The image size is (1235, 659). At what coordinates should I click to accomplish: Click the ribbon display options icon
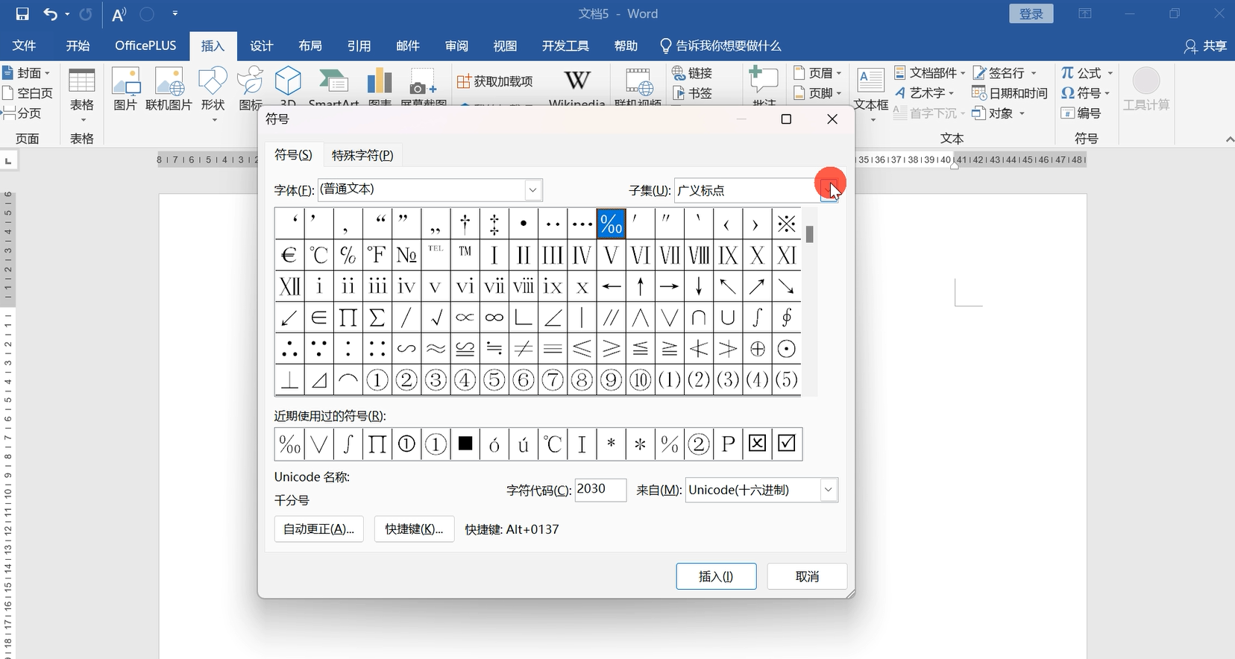pyautogui.click(x=1085, y=13)
